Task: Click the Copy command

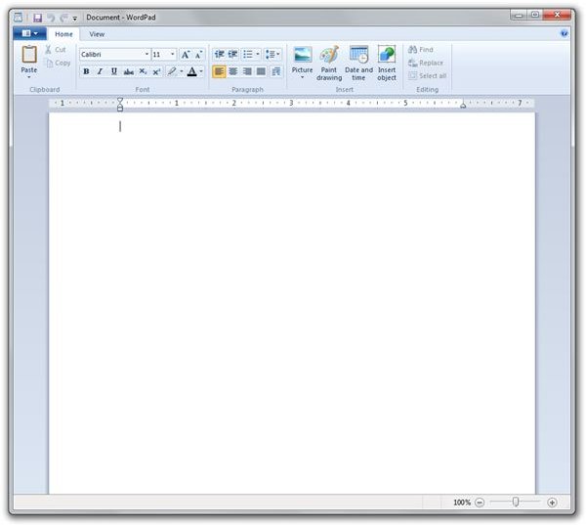Action: (58, 63)
